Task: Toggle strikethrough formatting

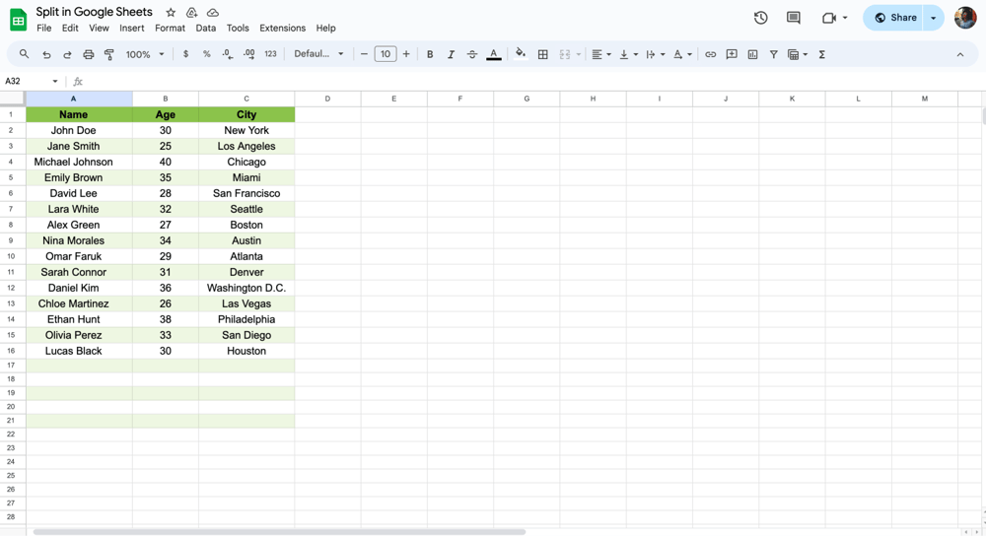Action: (471, 55)
